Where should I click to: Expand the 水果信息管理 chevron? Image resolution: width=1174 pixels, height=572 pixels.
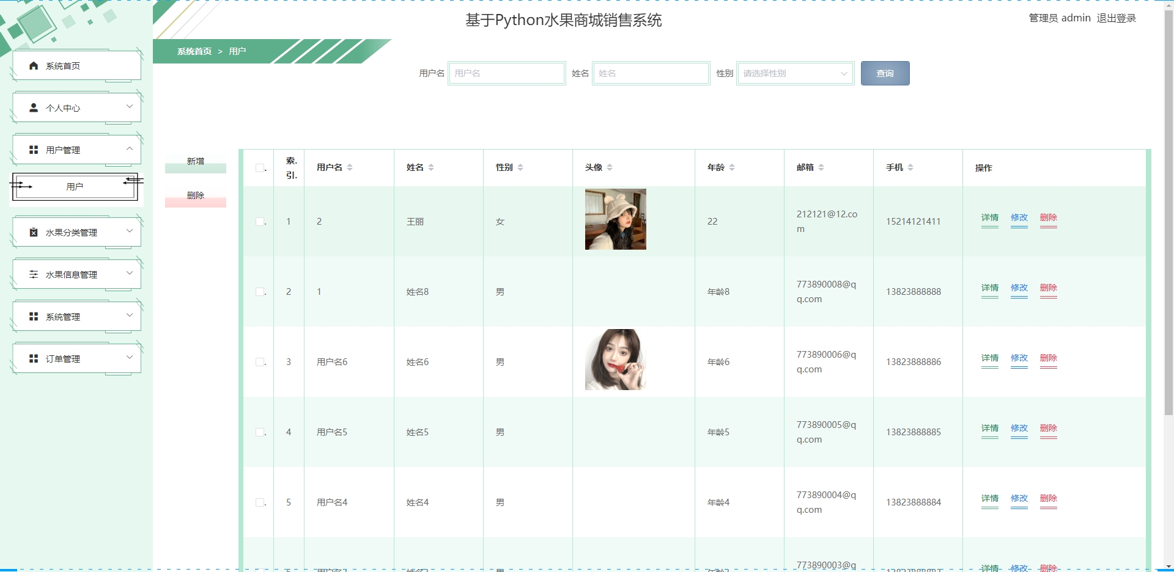pos(130,273)
